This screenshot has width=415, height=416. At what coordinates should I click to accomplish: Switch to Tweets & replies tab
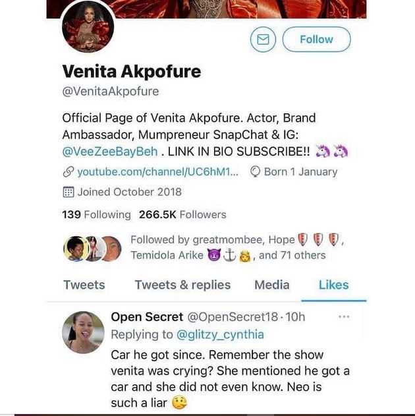[182, 285]
